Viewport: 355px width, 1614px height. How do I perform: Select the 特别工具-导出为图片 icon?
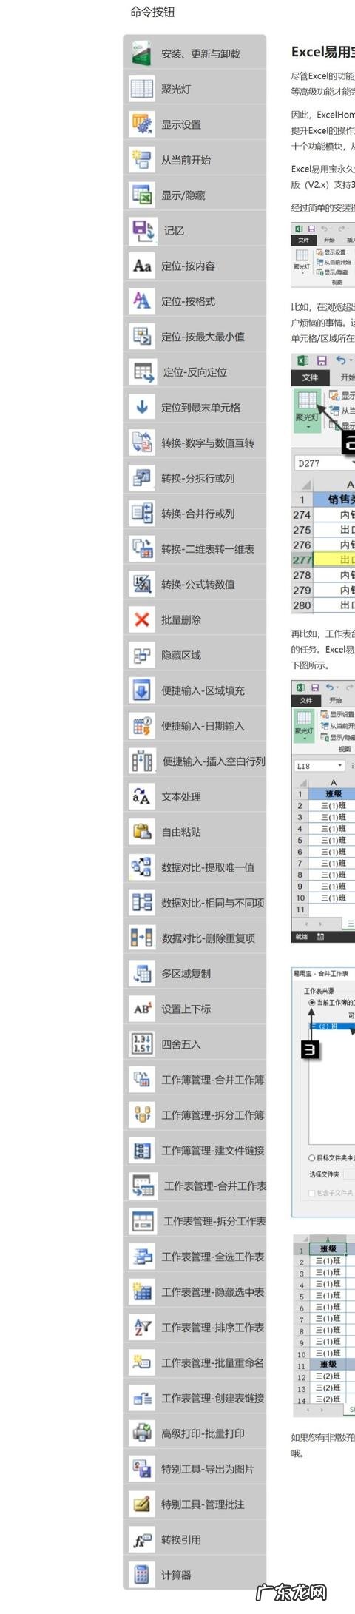coord(141,1468)
